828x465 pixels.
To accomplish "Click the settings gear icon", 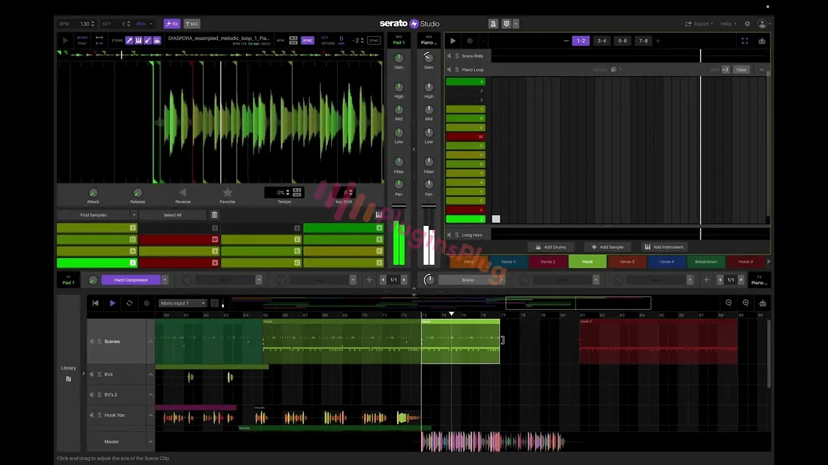I will (747, 24).
